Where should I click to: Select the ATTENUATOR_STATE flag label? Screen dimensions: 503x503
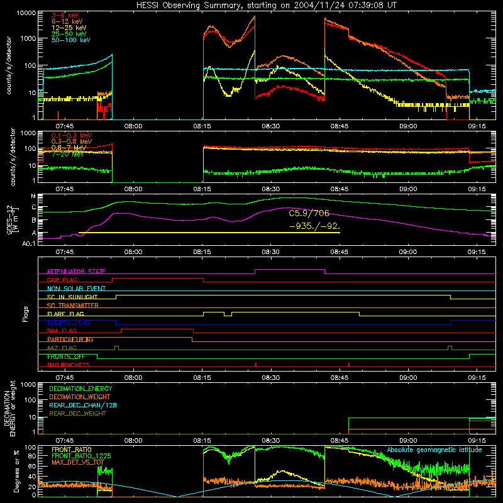pos(76,272)
